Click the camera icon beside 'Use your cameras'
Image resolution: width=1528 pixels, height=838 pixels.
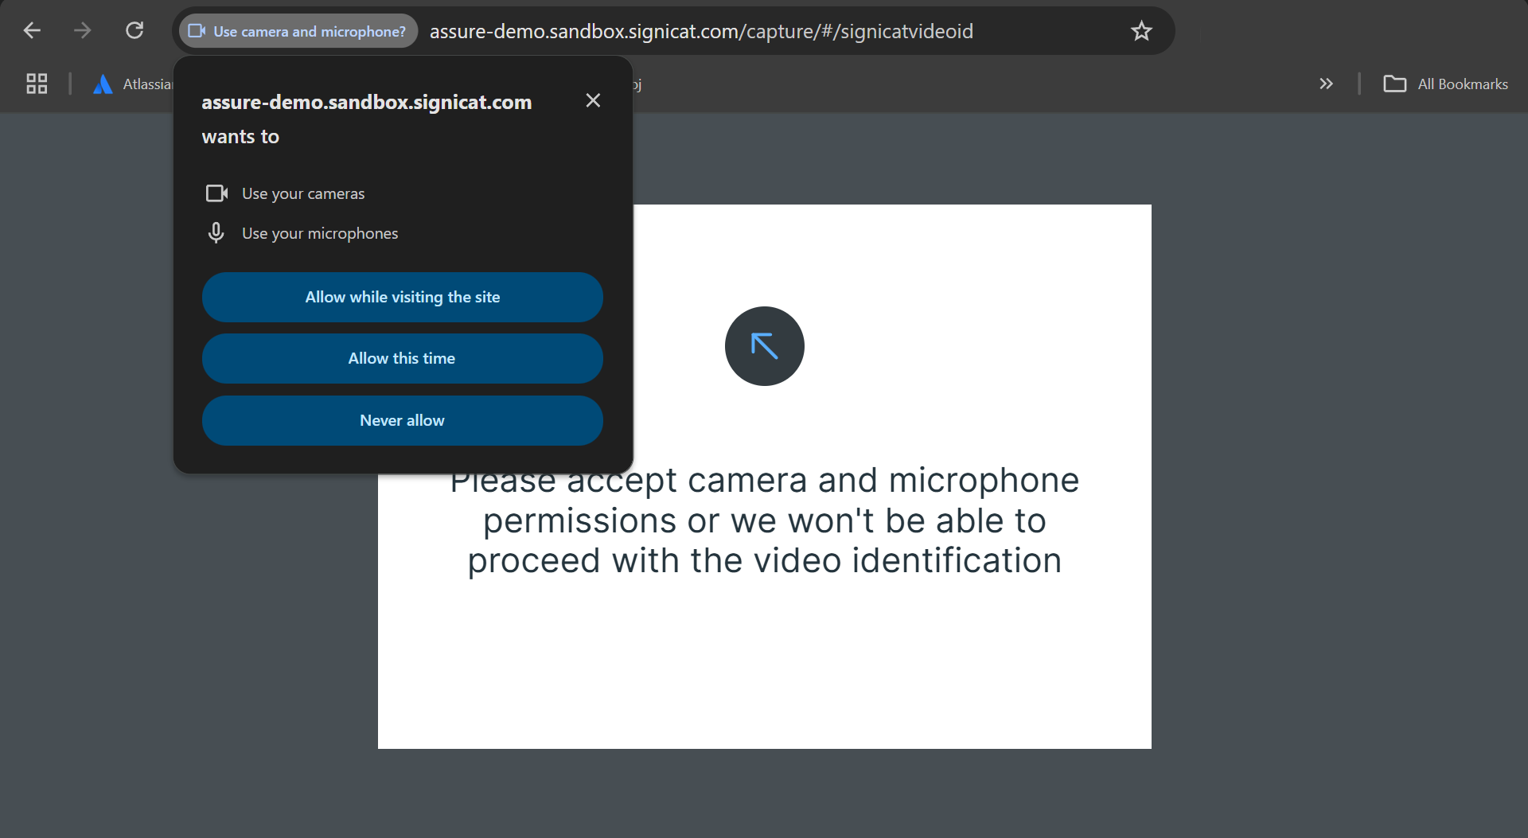216,193
